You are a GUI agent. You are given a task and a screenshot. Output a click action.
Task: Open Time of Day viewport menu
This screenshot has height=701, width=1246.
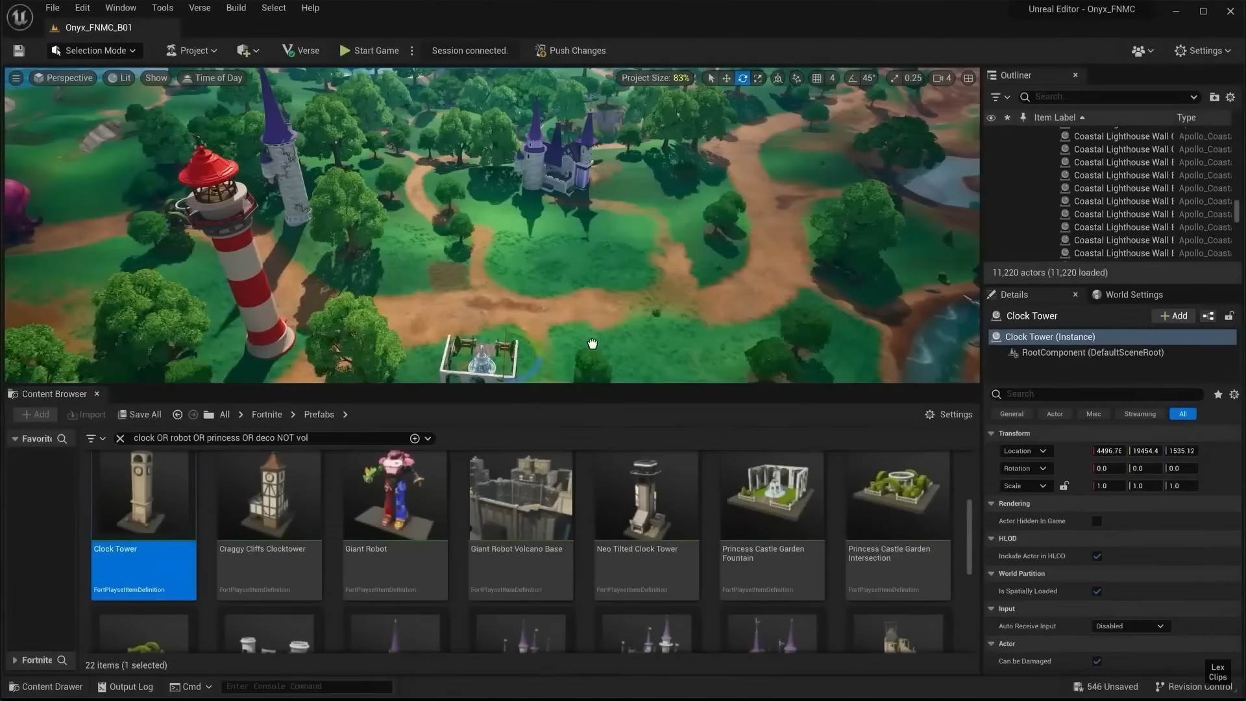pos(212,78)
